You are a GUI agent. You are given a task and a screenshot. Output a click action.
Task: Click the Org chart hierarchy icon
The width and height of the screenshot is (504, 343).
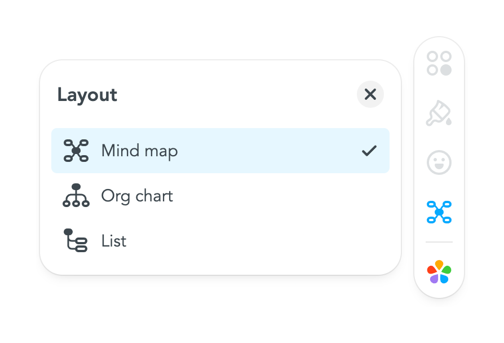click(76, 196)
